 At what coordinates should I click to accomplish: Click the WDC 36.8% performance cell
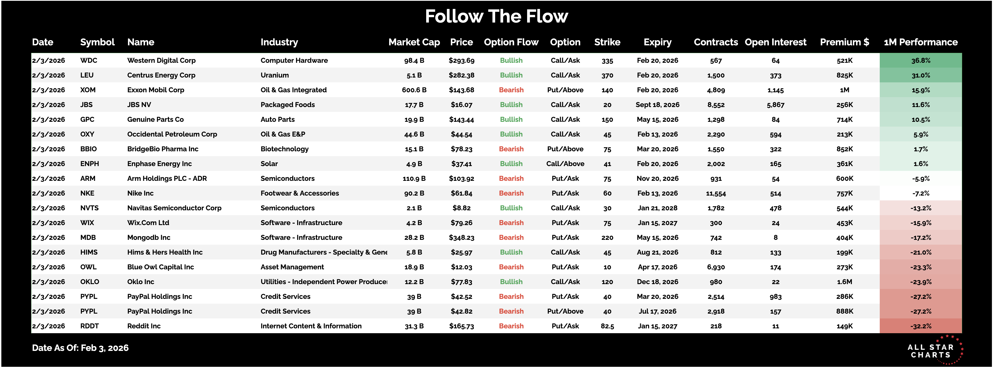tap(921, 61)
